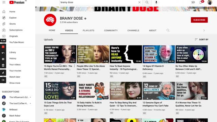Open People Who Like To Be Alone thumbnail
The image size is (217, 122).
[93, 54]
